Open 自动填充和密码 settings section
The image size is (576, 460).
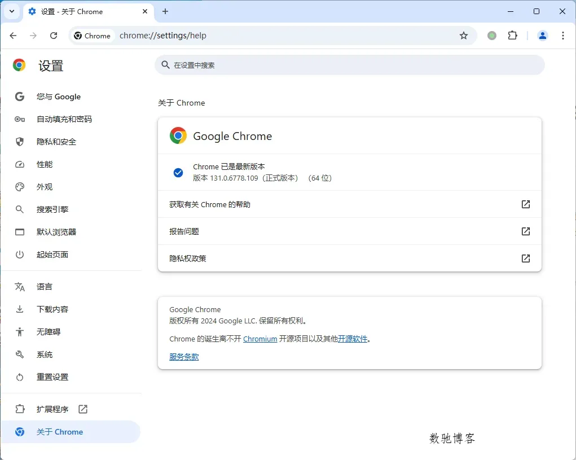(x=72, y=119)
